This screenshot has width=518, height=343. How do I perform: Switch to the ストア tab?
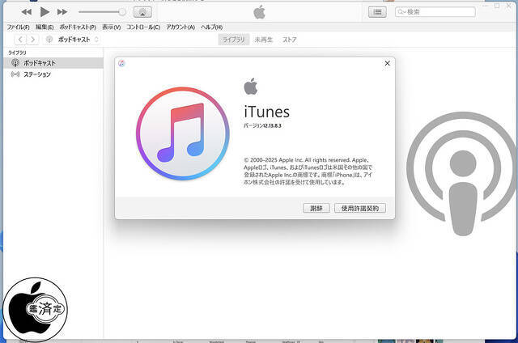point(289,39)
